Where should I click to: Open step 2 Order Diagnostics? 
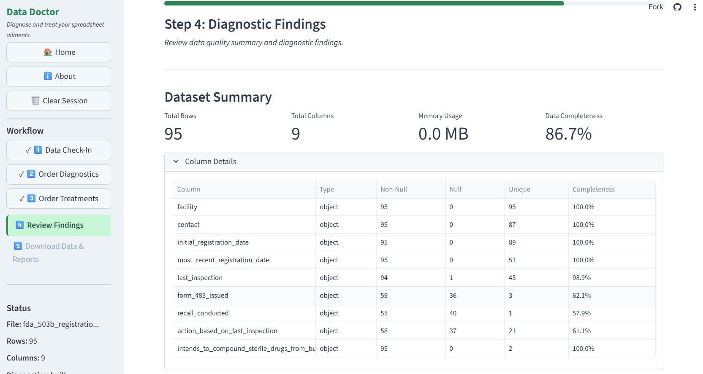click(x=59, y=174)
